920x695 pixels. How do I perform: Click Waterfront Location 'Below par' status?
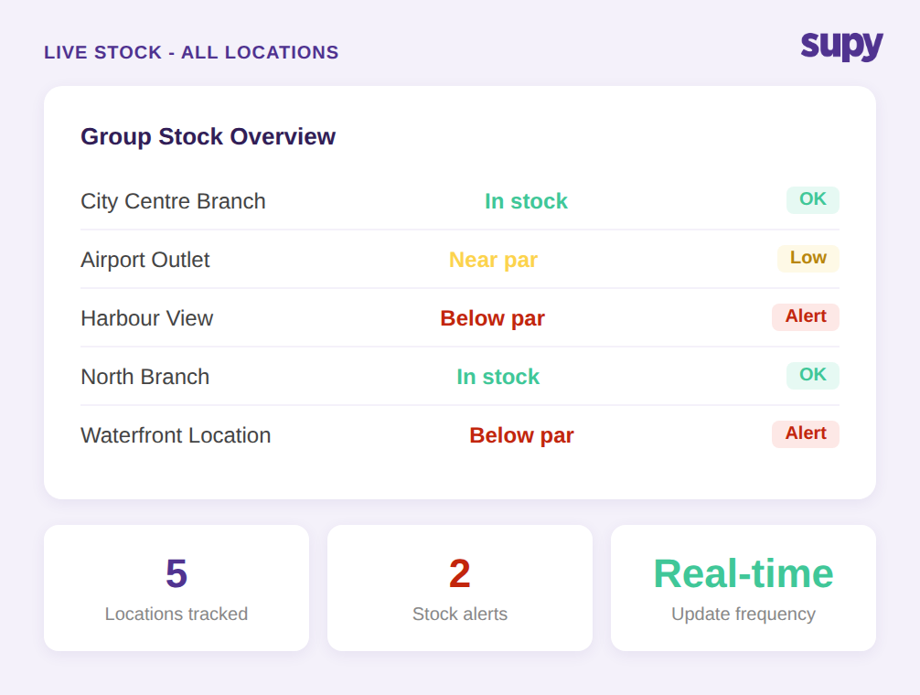(x=521, y=436)
